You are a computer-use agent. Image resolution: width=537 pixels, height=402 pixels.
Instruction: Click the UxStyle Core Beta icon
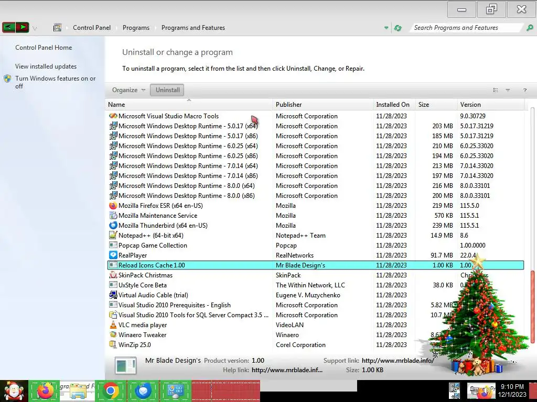(113, 285)
